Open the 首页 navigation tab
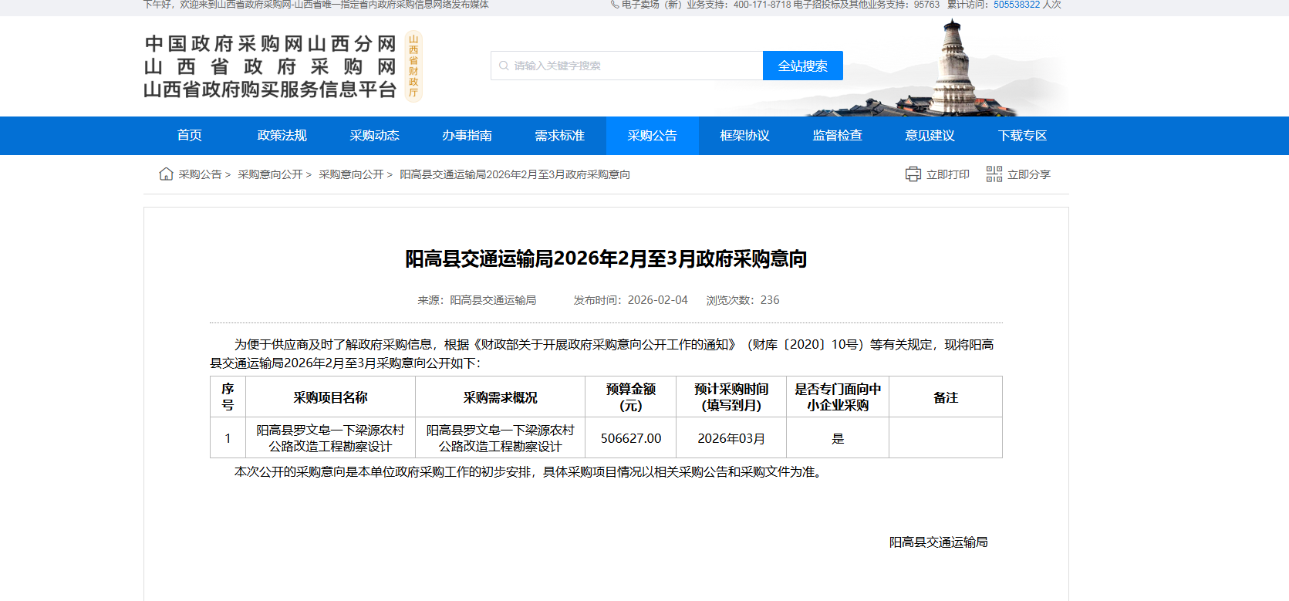 pos(190,136)
